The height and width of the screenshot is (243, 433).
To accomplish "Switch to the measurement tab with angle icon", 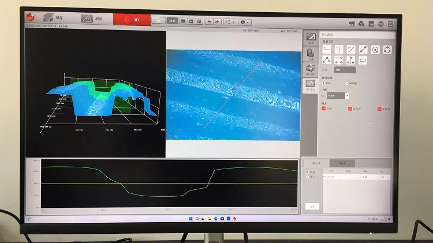I will 92,19.
